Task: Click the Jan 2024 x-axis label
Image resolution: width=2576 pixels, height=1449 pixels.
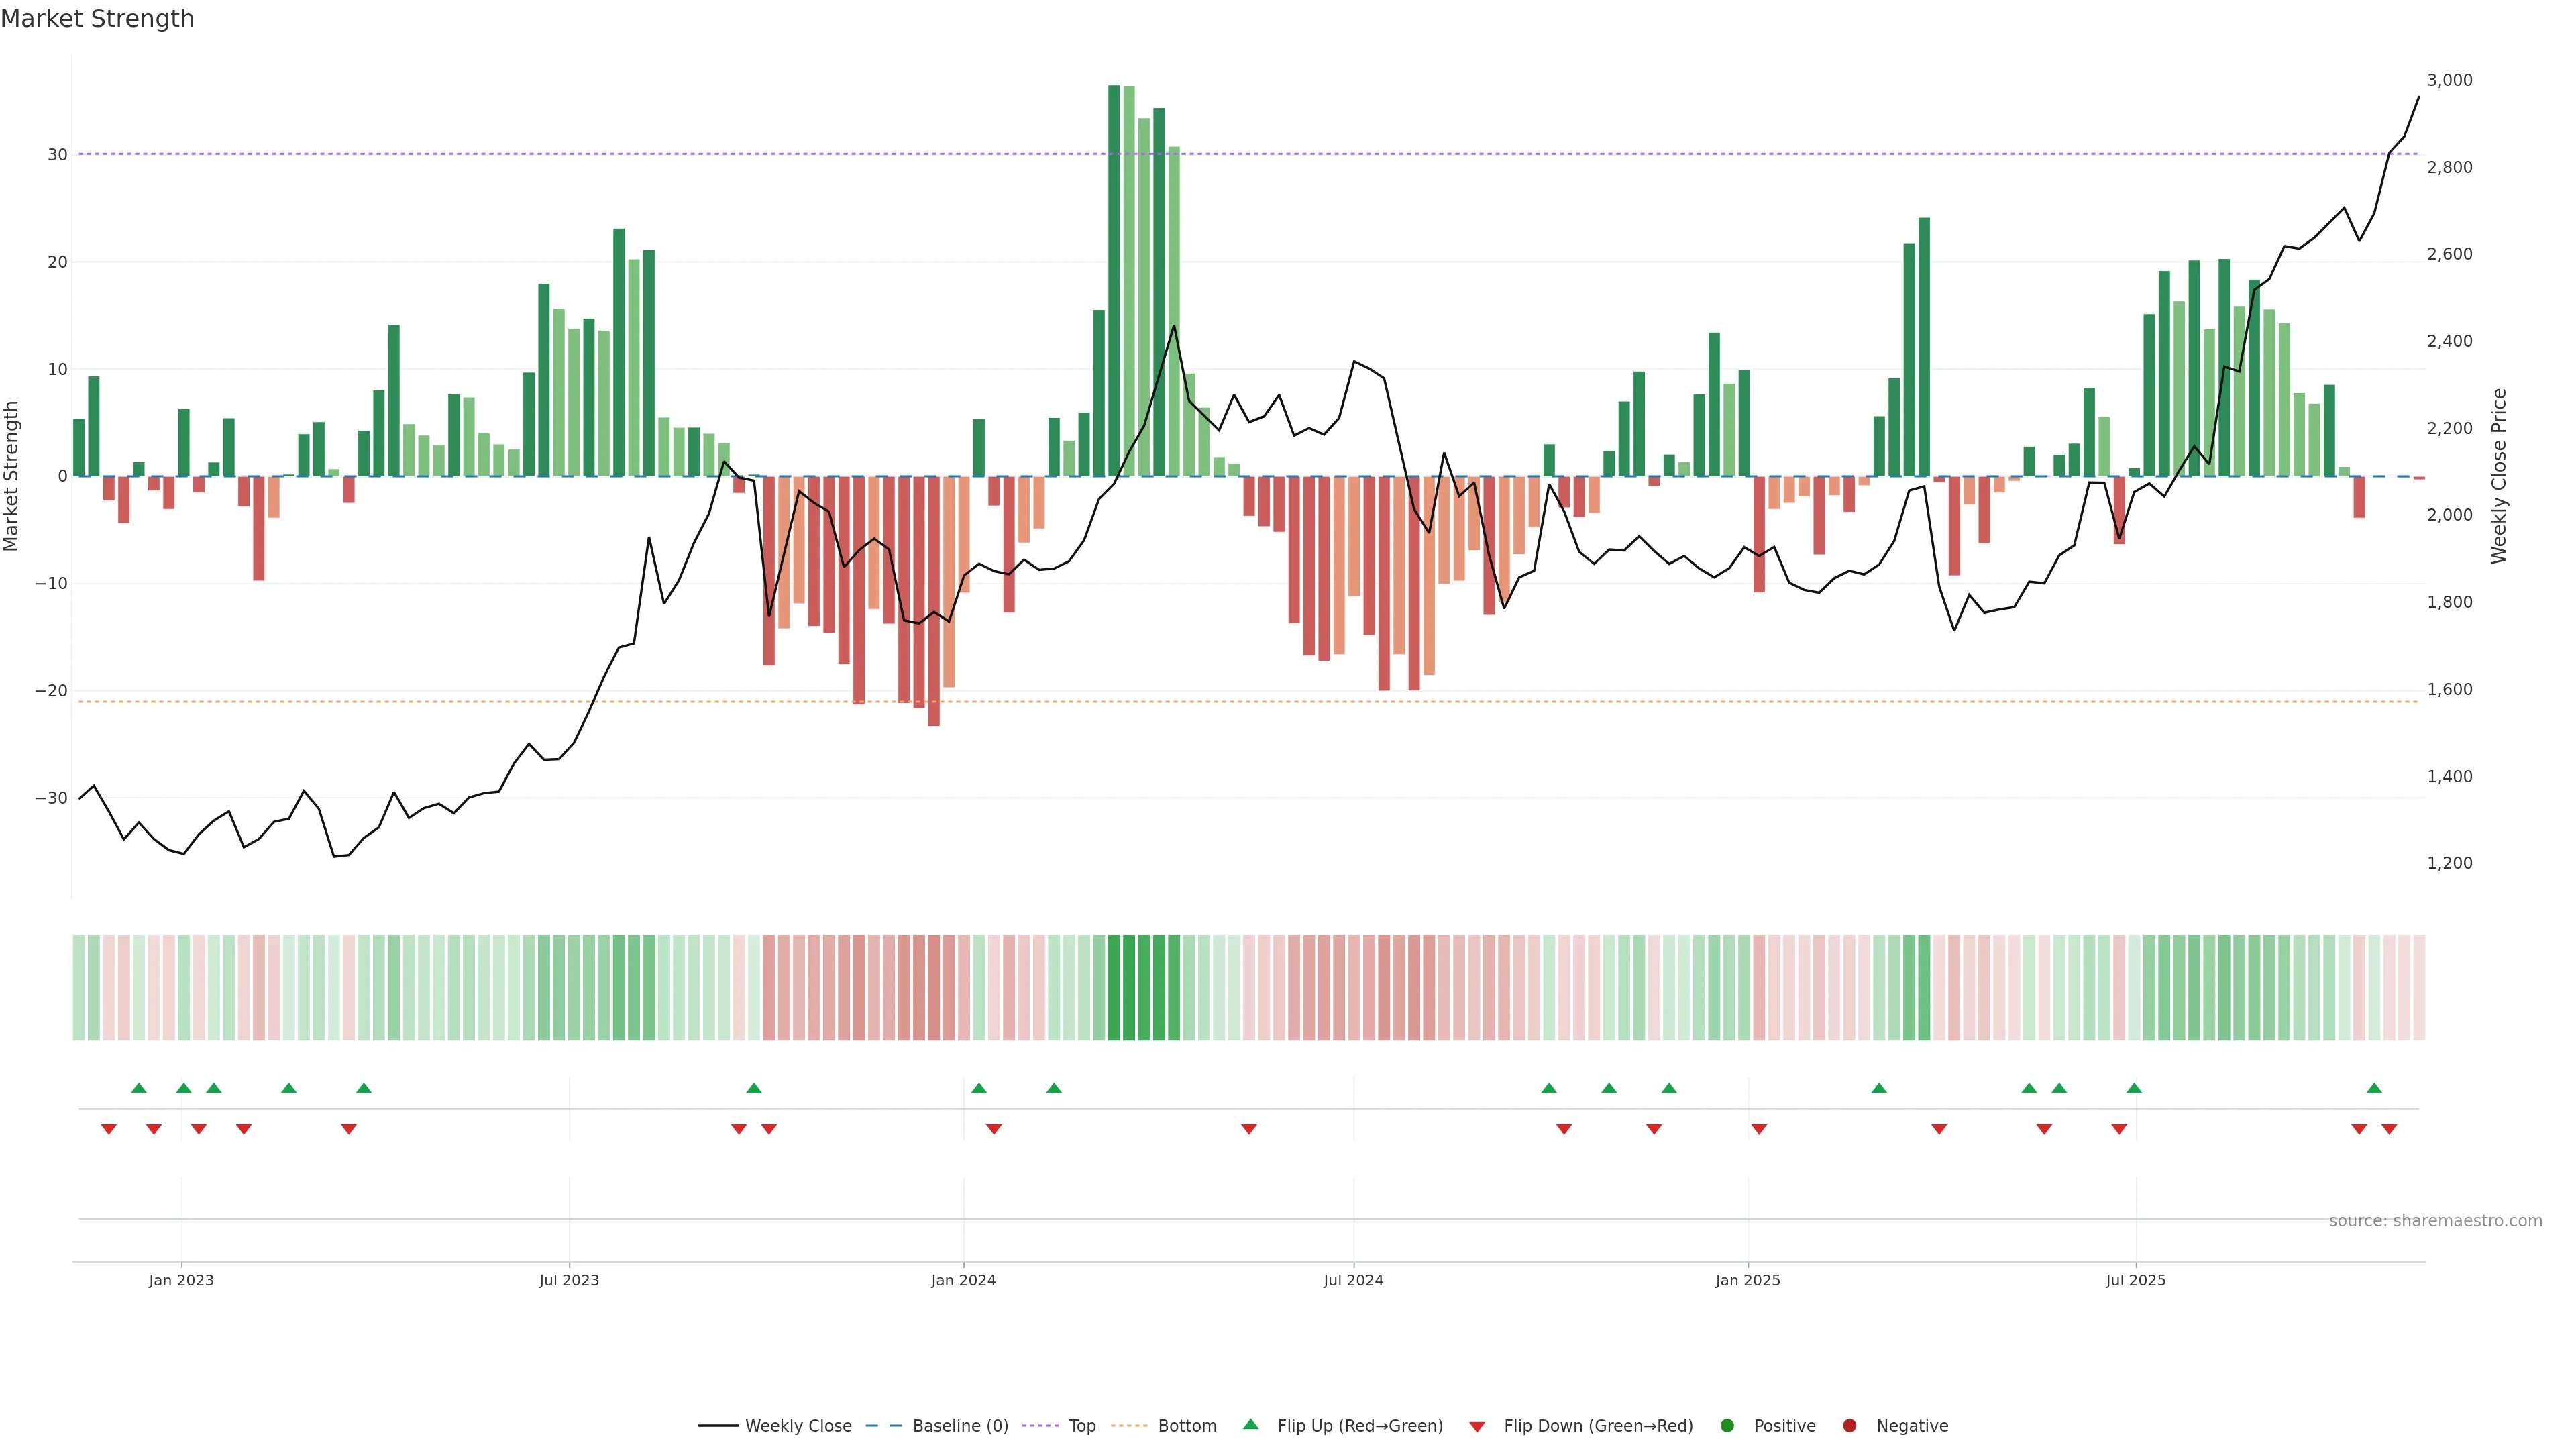Action: click(963, 1280)
